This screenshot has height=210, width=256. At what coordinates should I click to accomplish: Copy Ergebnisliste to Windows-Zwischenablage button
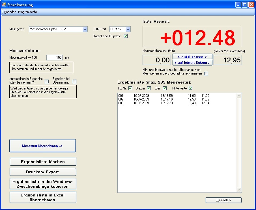tap(43, 184)
